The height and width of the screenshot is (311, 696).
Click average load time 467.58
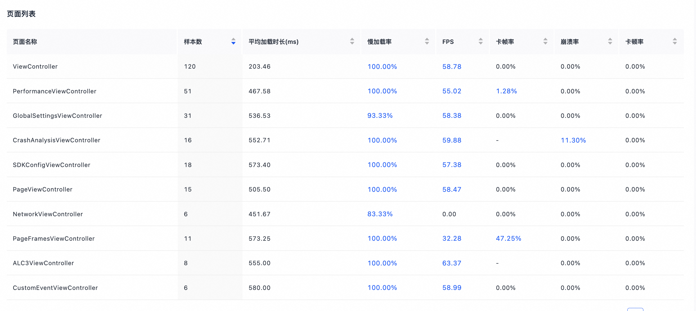pyautogui.click(x=259, y=91)
